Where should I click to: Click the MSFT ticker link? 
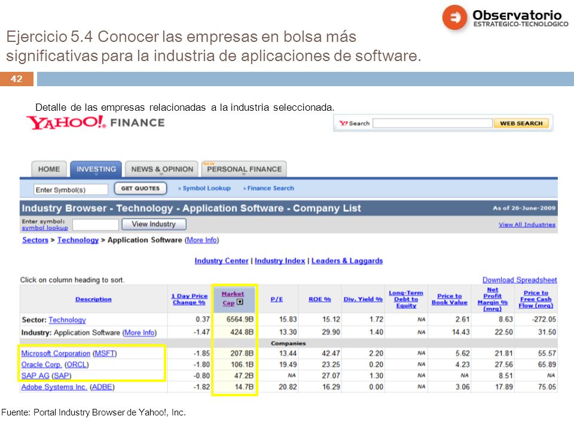[105, 353]
